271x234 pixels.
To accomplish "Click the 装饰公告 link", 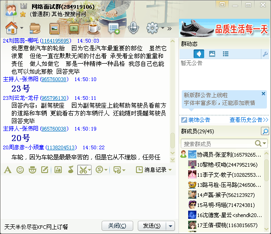I will (x=196, y=120).
